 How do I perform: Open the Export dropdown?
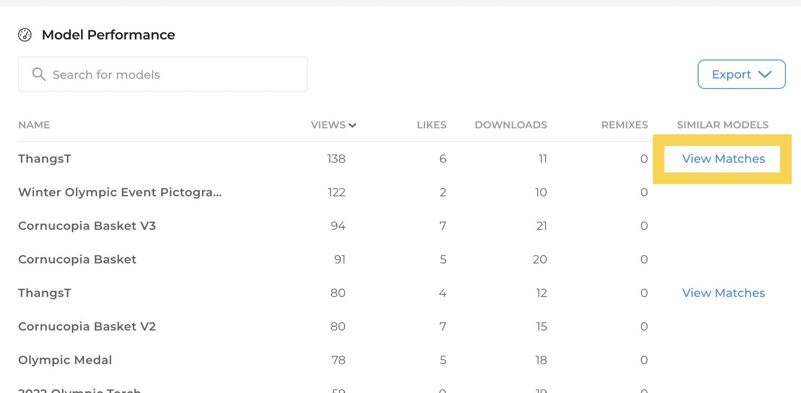click(741, 74)
